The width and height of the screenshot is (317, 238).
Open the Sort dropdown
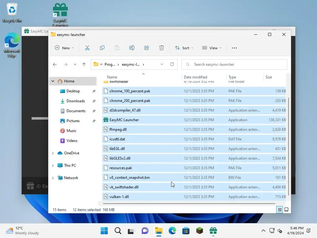tap(184, 48)
